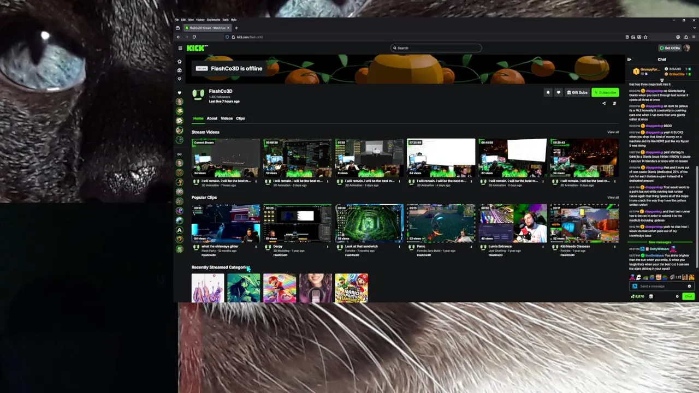Screen dimensions: 699x393
Task: Open chat settings gear icon
Action: (677, 296)
